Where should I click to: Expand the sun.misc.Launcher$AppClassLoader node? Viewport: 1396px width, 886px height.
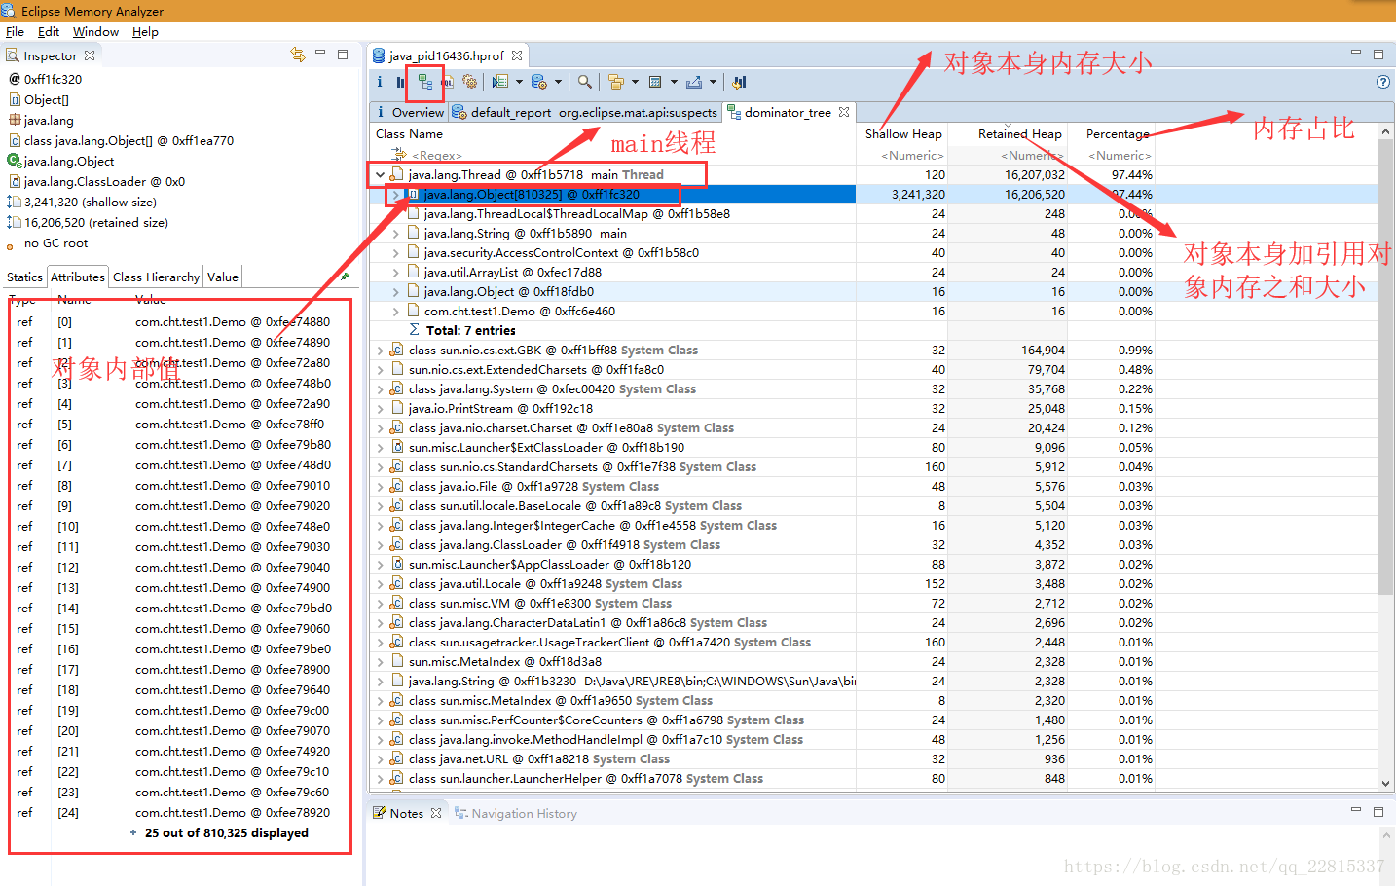(380, 565)
